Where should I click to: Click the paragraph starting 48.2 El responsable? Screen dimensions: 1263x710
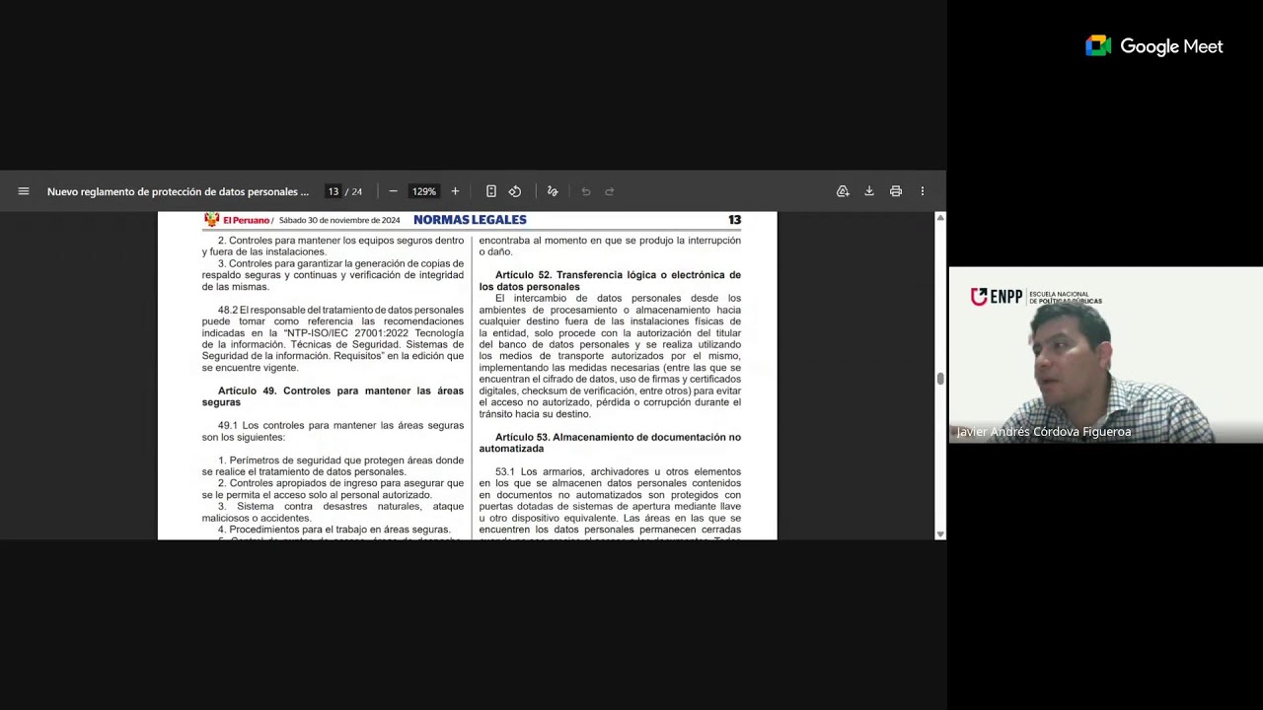tap(333, 338)
